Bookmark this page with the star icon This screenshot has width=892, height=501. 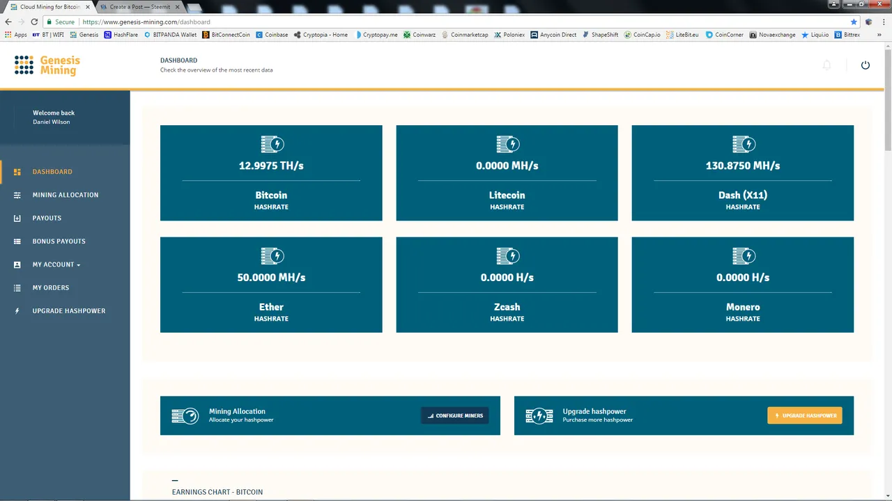[854, 22]
